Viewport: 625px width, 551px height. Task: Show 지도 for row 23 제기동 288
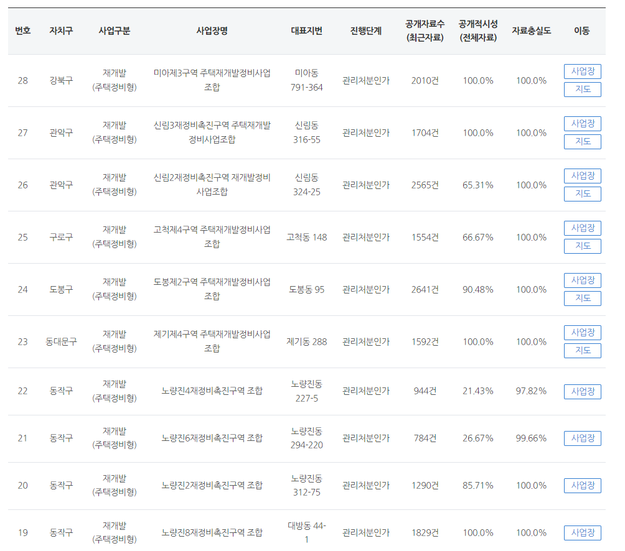[x=582, y=350]
